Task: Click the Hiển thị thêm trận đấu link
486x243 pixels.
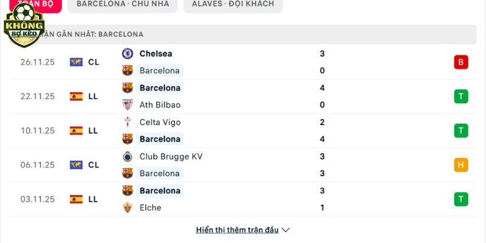Action: (237, 230)
